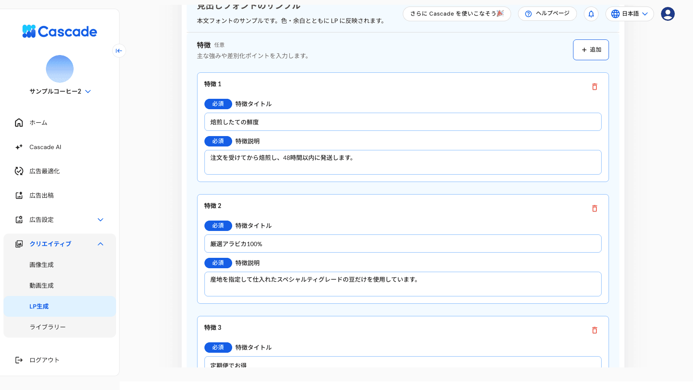Click the Cascade AI sparkle icon
Image resolution: width=693 pixels, height=390 pixels.
point(19,147)
